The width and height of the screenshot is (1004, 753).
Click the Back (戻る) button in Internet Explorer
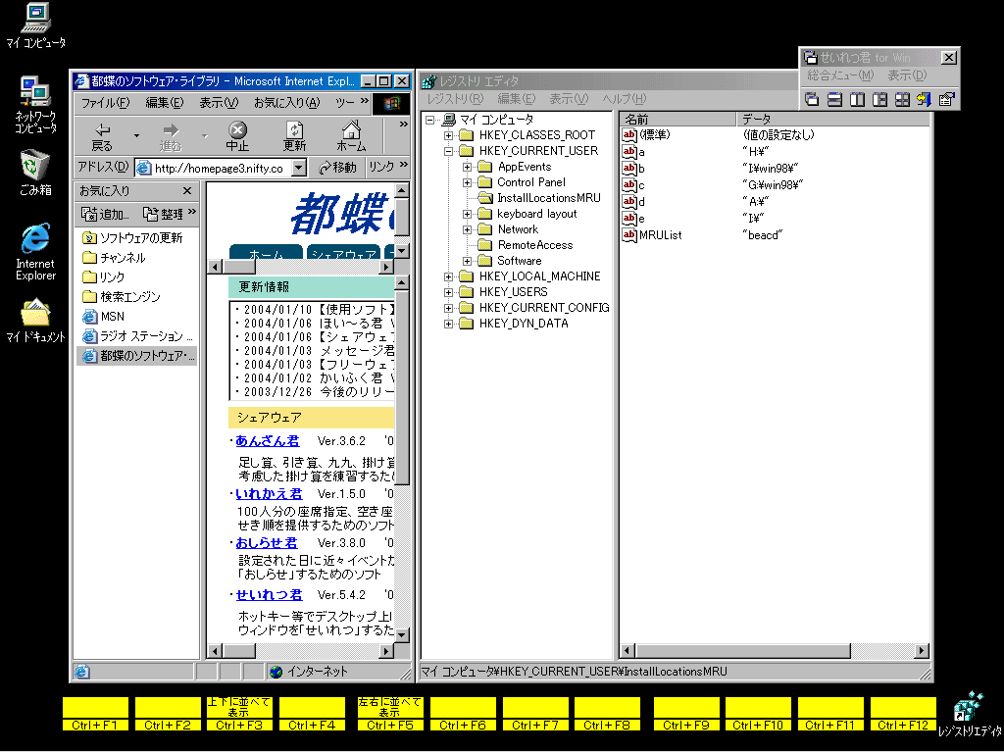(102, 136)
